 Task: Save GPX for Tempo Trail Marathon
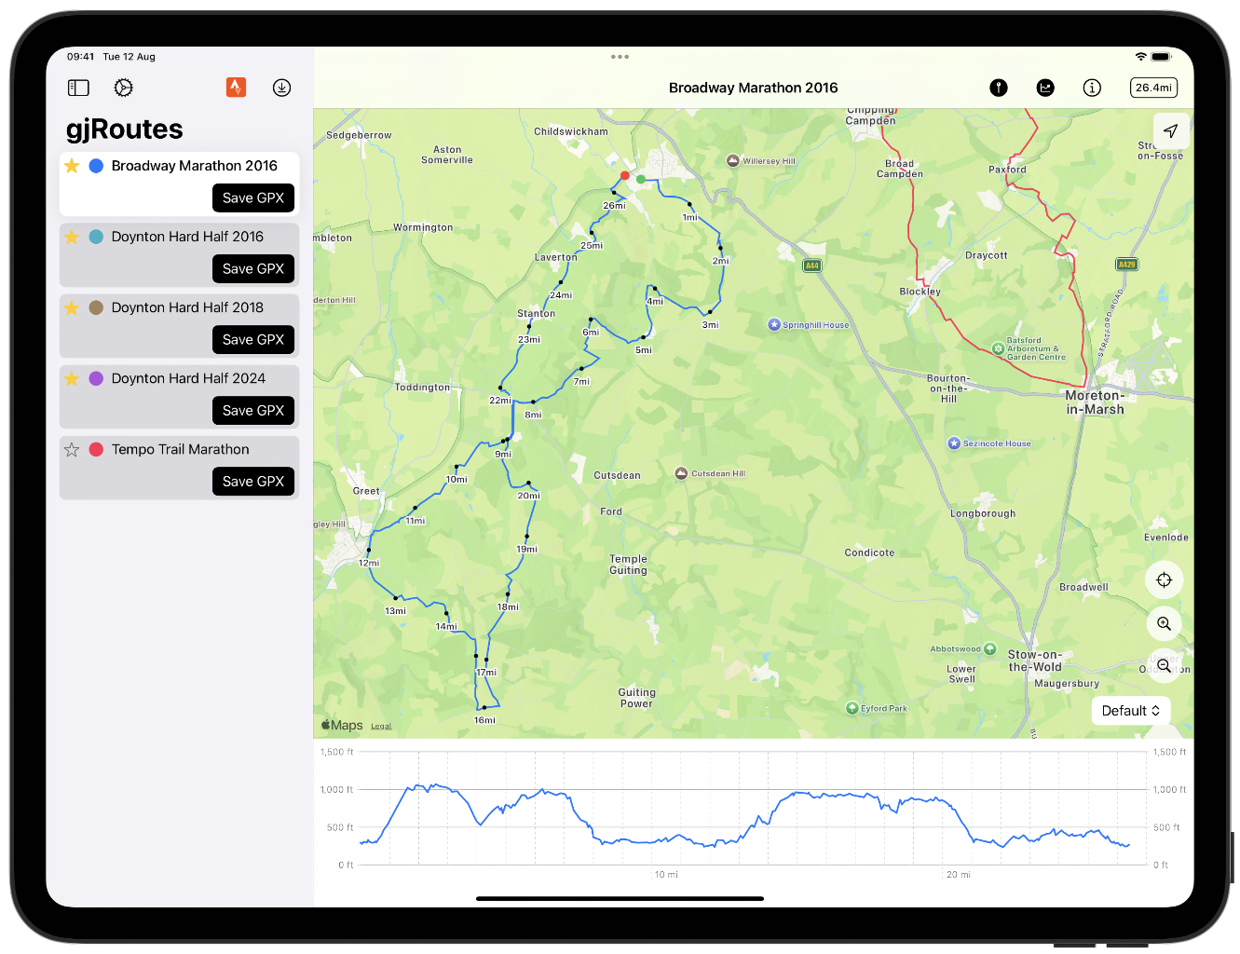253,481
